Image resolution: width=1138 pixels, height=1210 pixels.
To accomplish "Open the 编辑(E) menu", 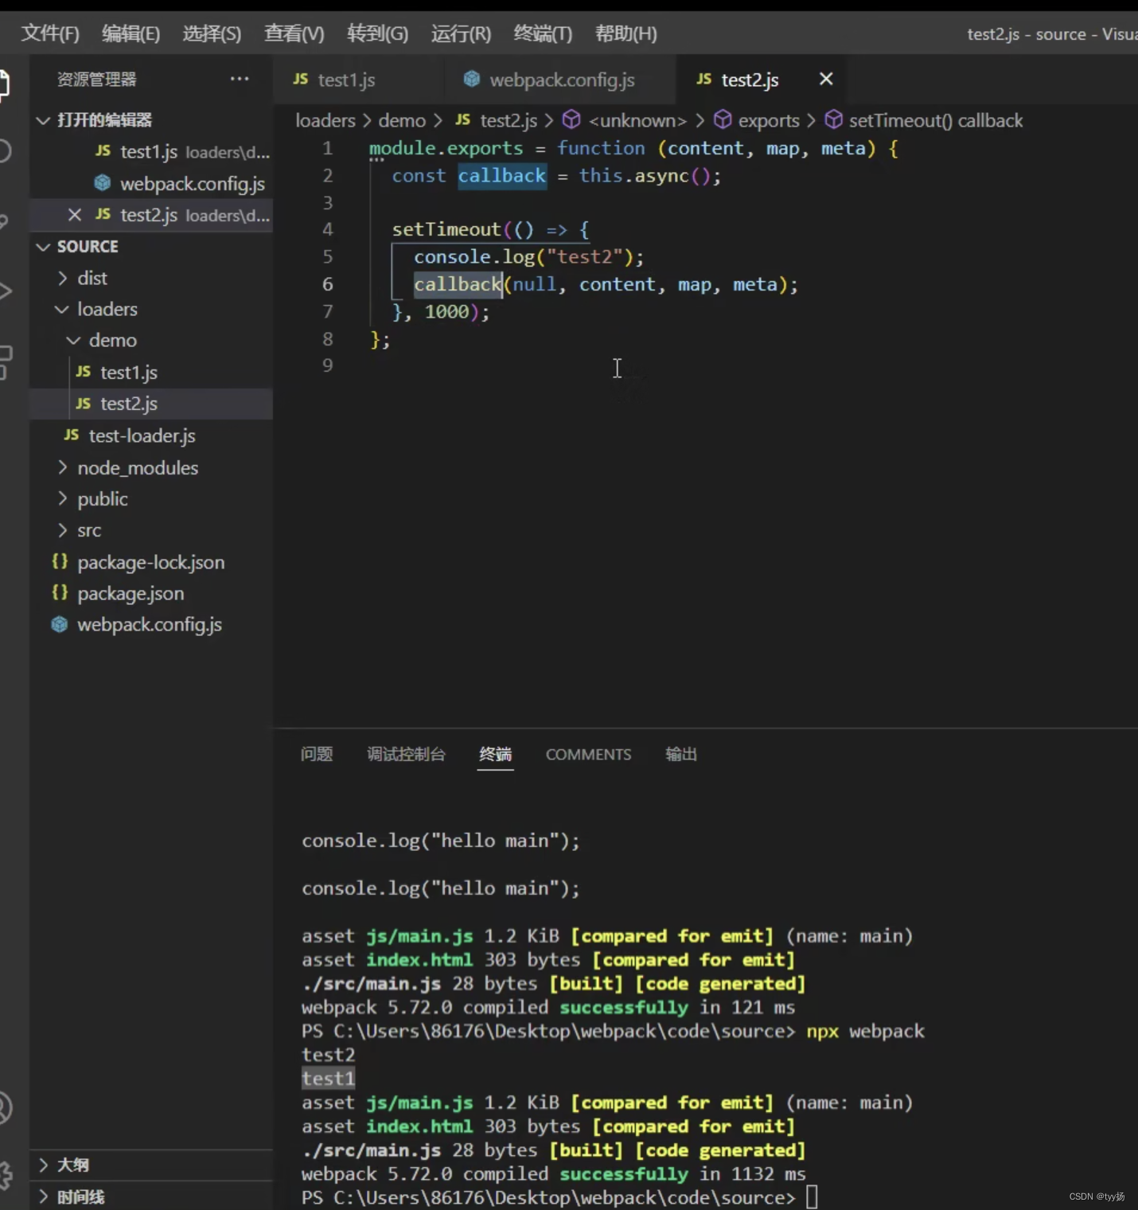I will click(x=131, y=33).
